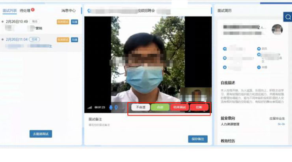Click the 去邀请面试 button
This screenshot has width=292, height=162.
(x=41, y=134)
